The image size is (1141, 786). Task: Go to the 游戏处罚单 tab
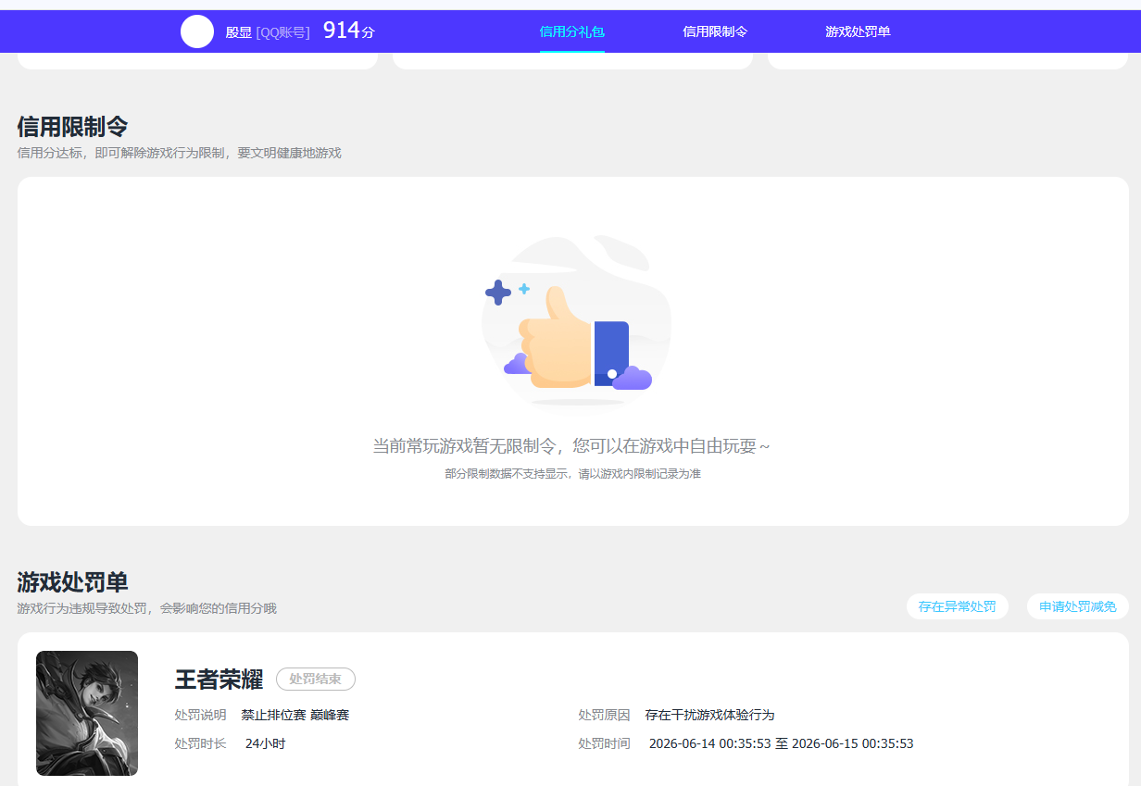point(858,31)
